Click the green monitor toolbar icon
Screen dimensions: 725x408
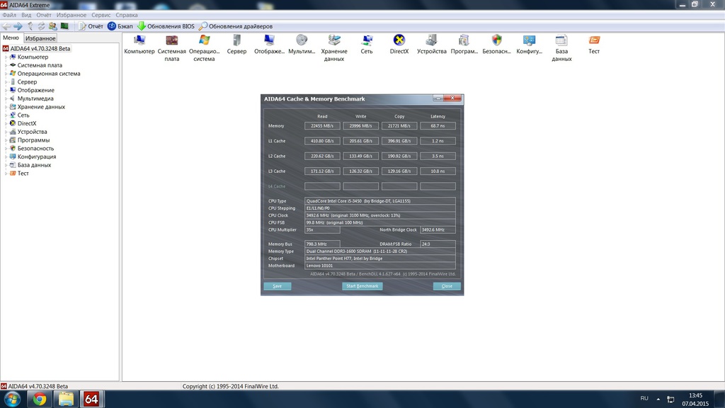pyautogui.click(x=64, y=26)
